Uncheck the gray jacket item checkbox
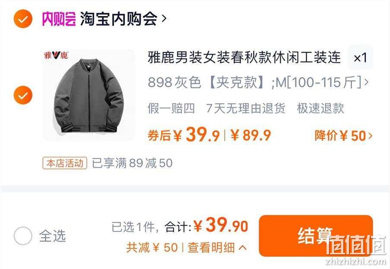The width and height of the screenshot is (390, 269). pyautogui.click(x=23, y=95)
